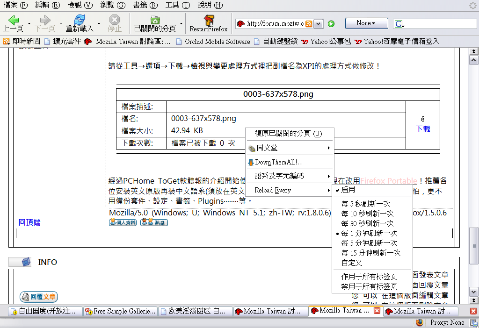Click the RSS feed icon in address bar
Screen dimensions: 479x328
click(309, 24)
